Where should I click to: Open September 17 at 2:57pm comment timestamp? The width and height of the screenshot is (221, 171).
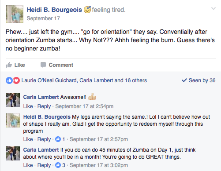(99, 139)
